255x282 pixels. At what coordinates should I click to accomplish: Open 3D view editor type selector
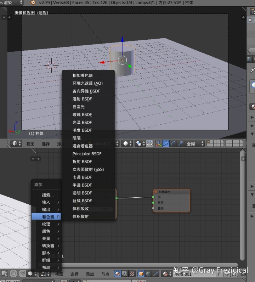tap(17, 143)
